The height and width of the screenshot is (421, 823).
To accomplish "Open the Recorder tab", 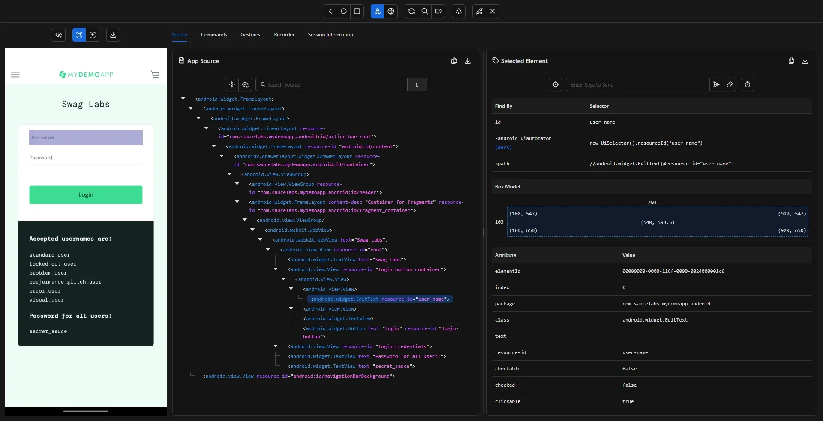I will tap(284, 35).
